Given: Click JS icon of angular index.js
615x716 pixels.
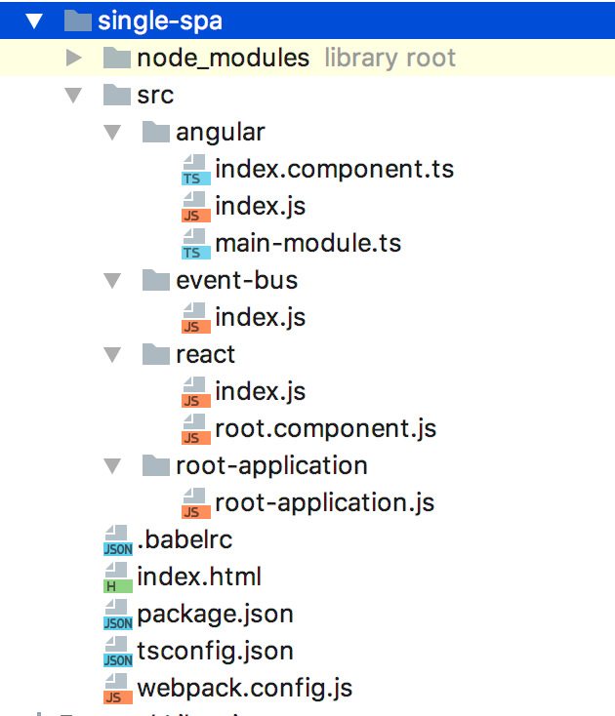Looking at the screenshot, I should (196, 207).
